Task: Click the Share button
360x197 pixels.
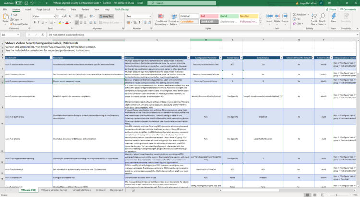Action: 331,9
